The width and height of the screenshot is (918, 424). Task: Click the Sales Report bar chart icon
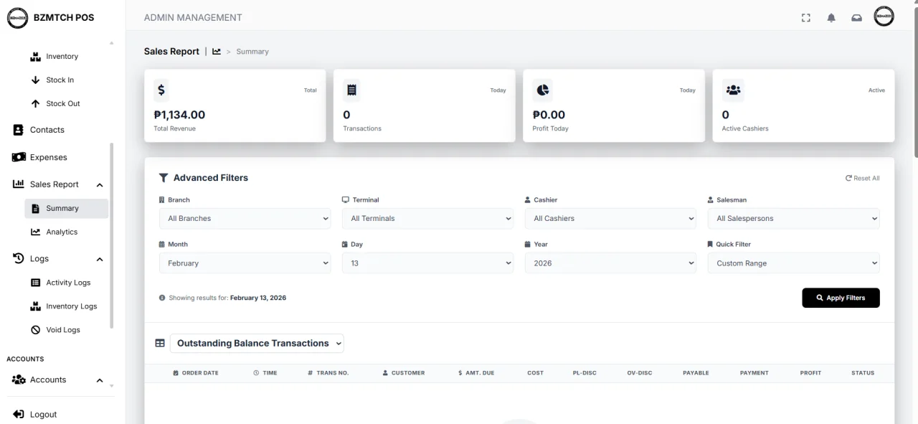tap(19, 184)
